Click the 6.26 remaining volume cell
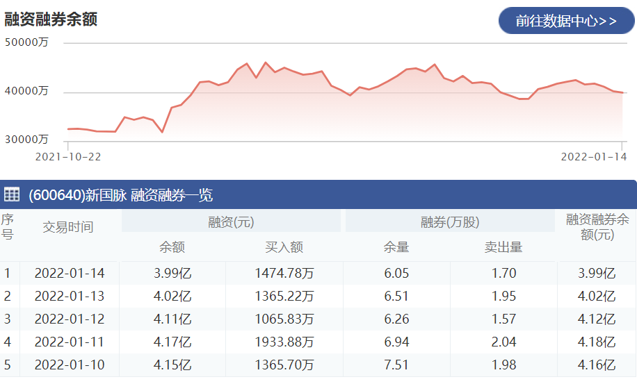Viewport: 637px width, 384px height. [x=396, y=319]
